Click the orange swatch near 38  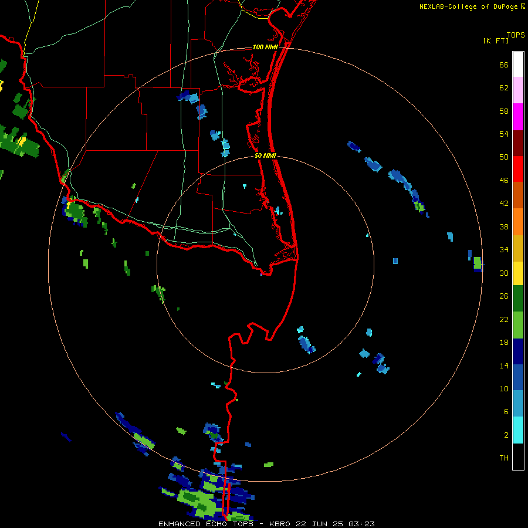pyautogui.click(x=518, y=222)
